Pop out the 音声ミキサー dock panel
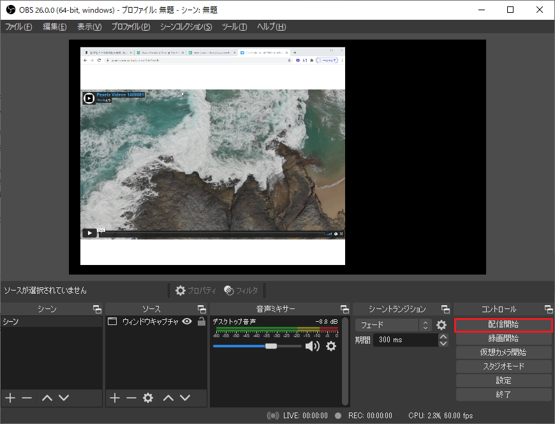The image size is (555, 424). point(344,309)
